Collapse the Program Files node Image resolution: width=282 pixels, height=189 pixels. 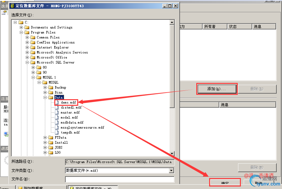21,33
